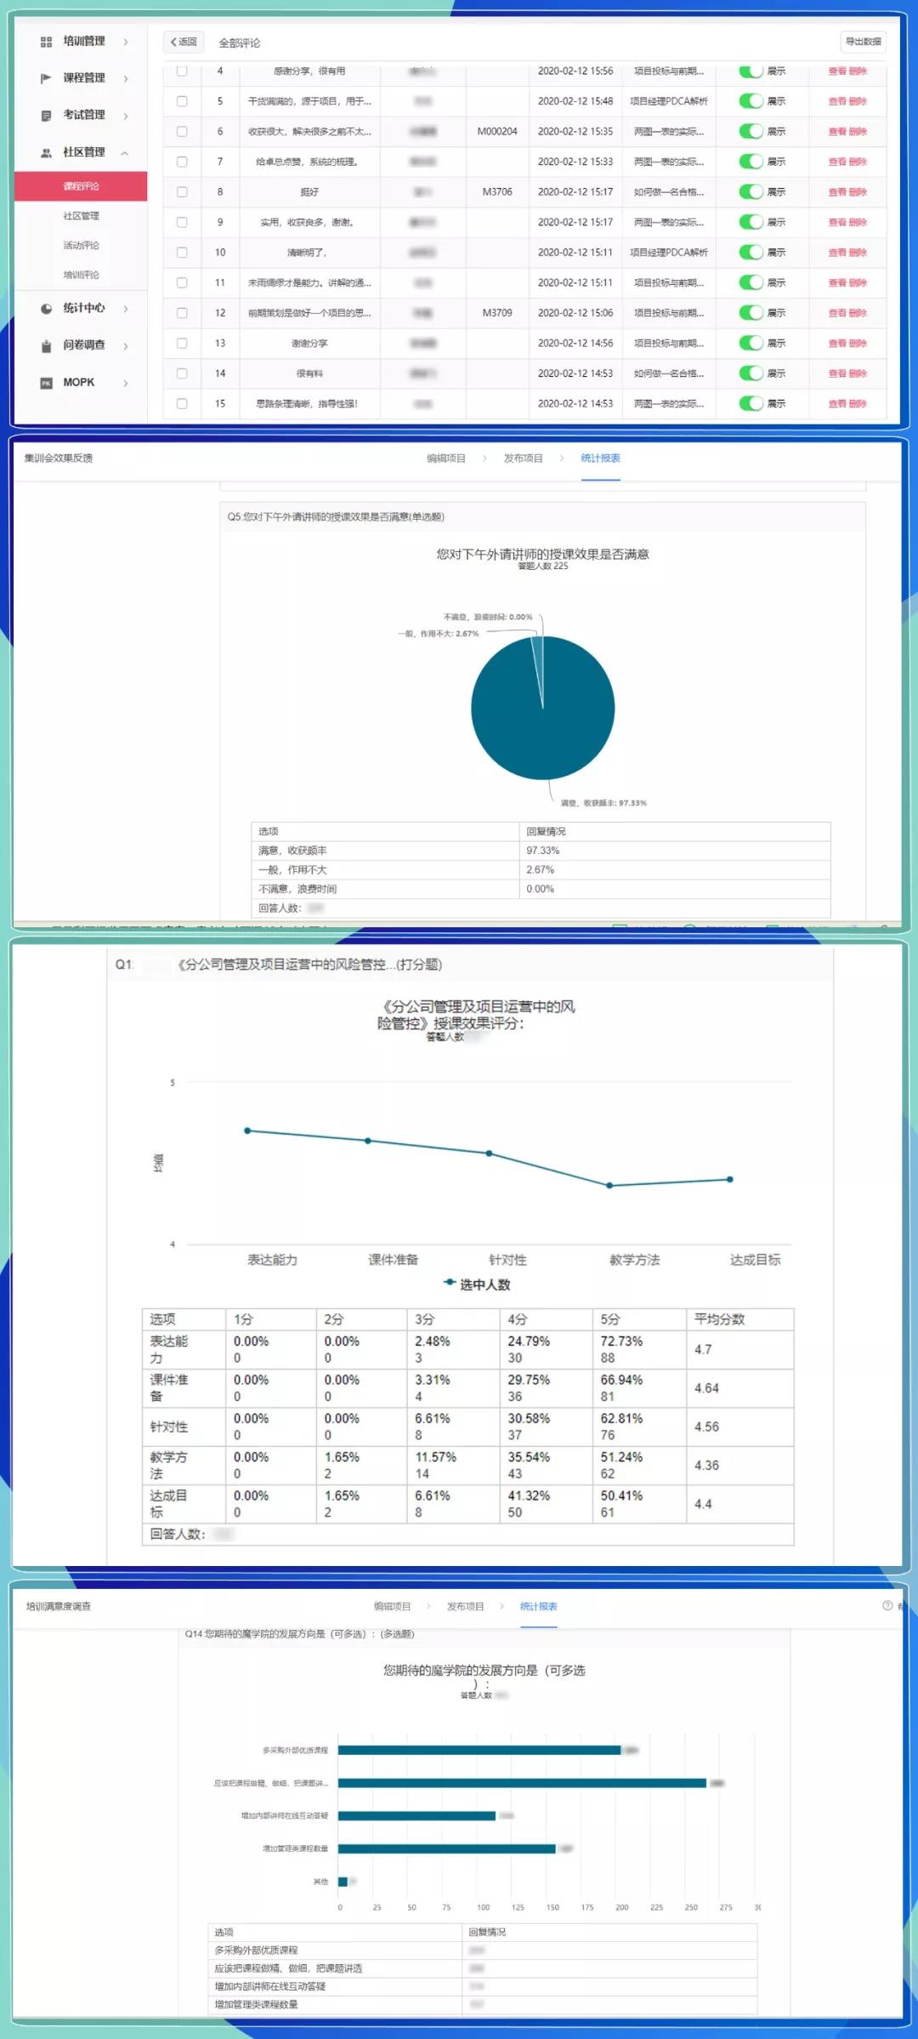The width and height of the screenshot is (918, 2039).
Task: Toggle the 展示 switch for comment row 8
Action: point(751,192)
